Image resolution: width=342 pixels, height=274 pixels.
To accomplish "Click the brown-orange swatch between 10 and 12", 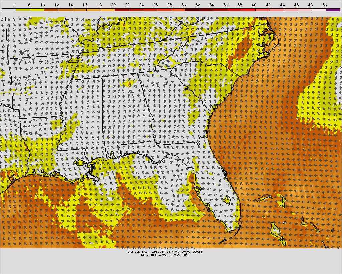I will click(x=51, y=10).
